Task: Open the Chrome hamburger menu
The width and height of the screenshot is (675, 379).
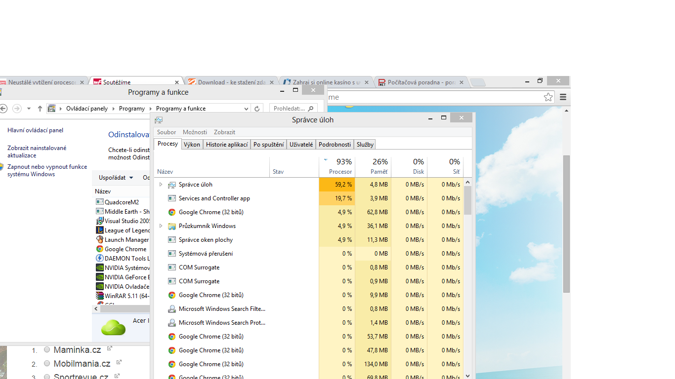Action: 563,97
